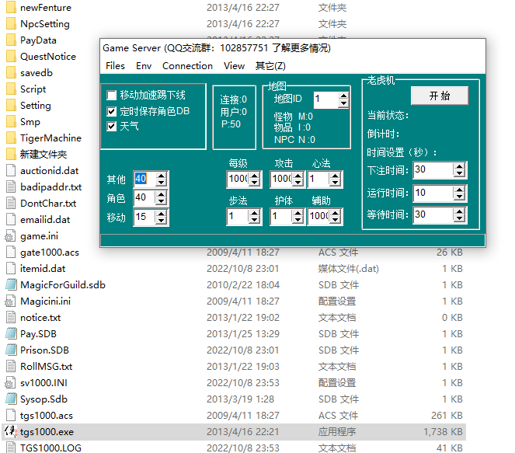Select the game.ini config icon
515x453 pixels.
tap(10, 236)
